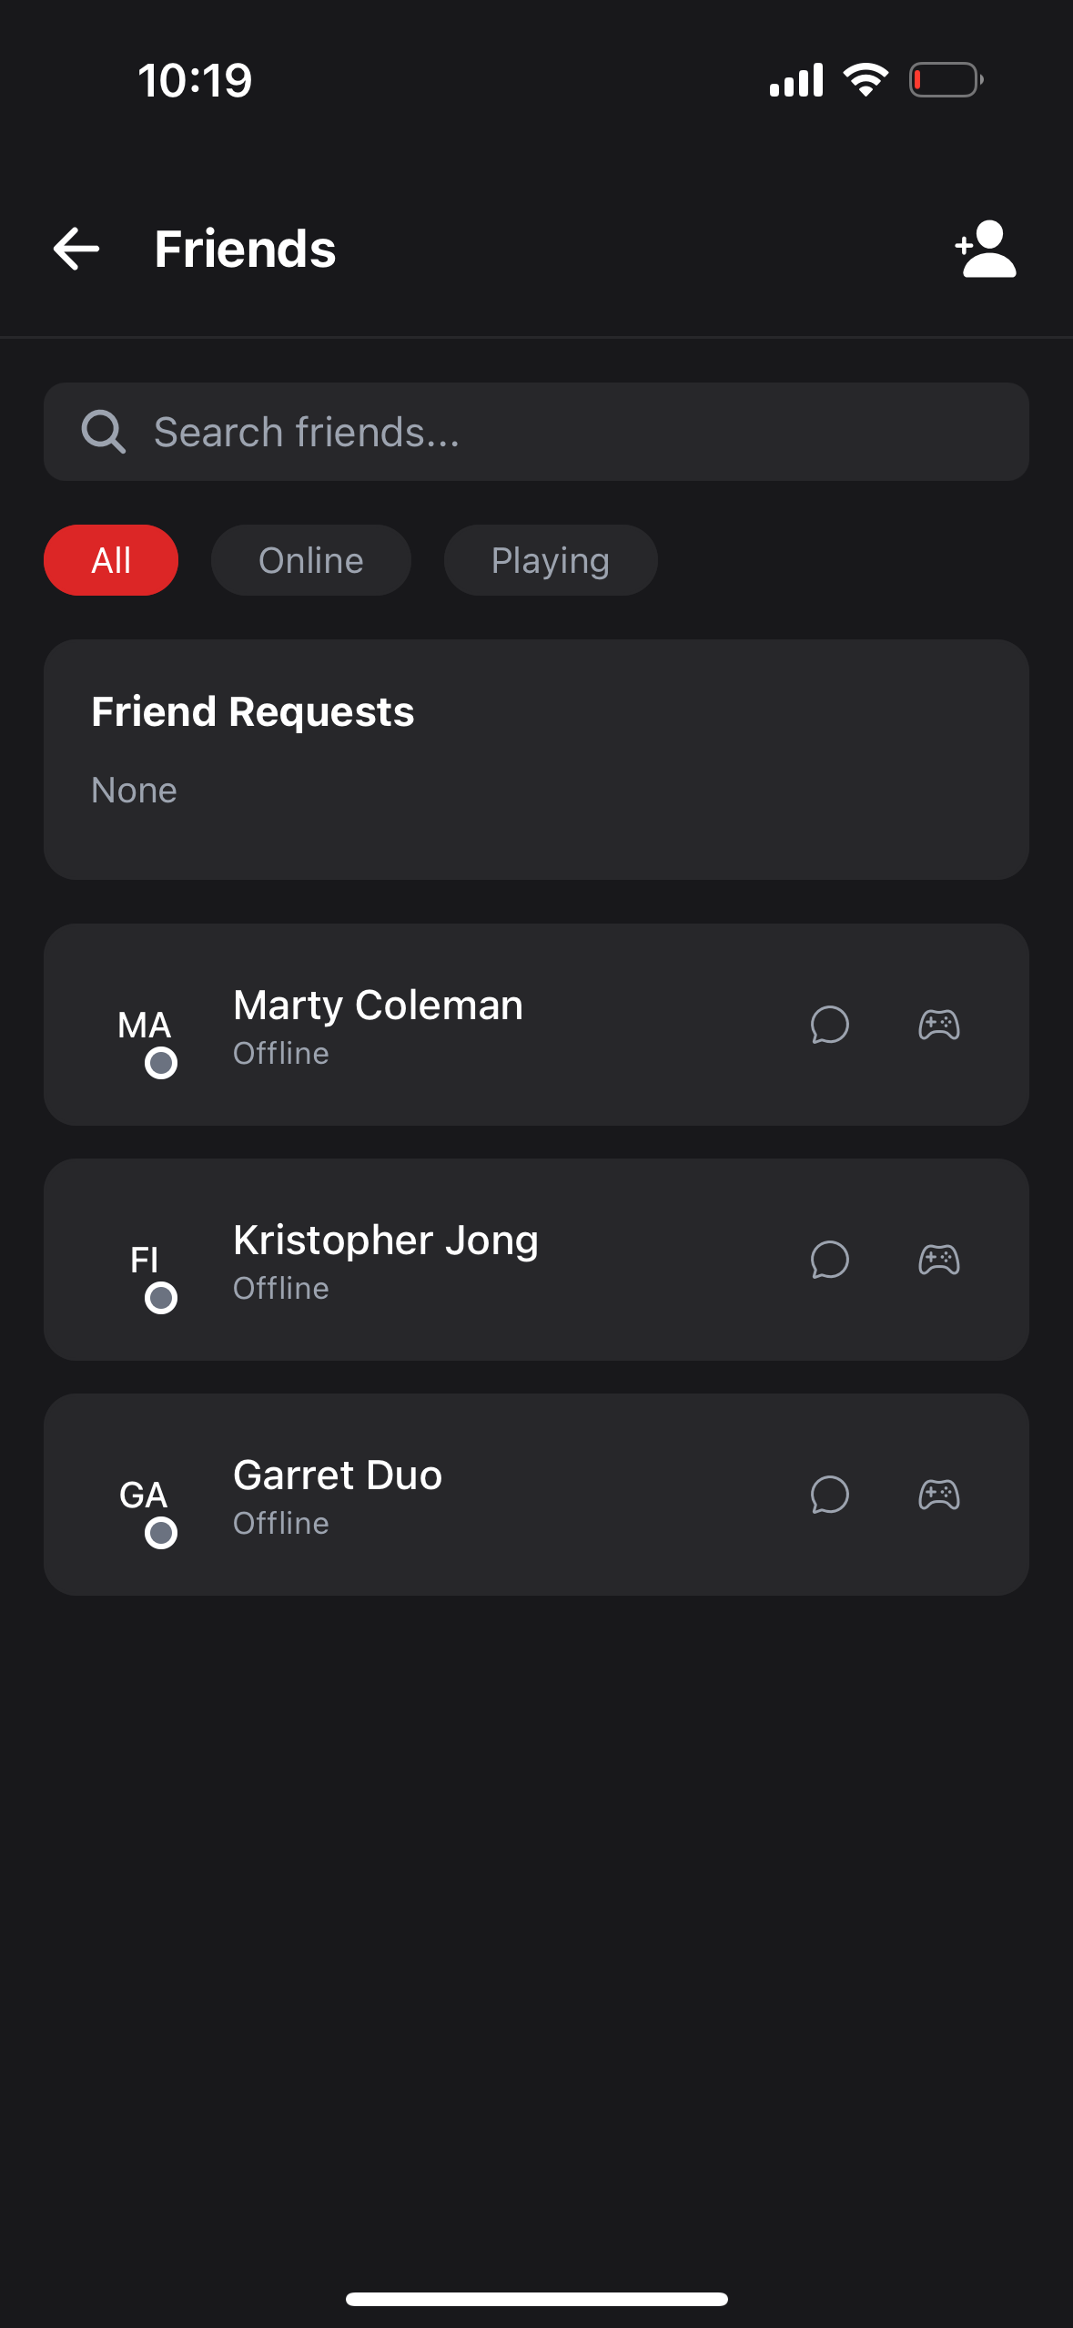Message Kristopher Jong via chat icon

(829, 1260)
